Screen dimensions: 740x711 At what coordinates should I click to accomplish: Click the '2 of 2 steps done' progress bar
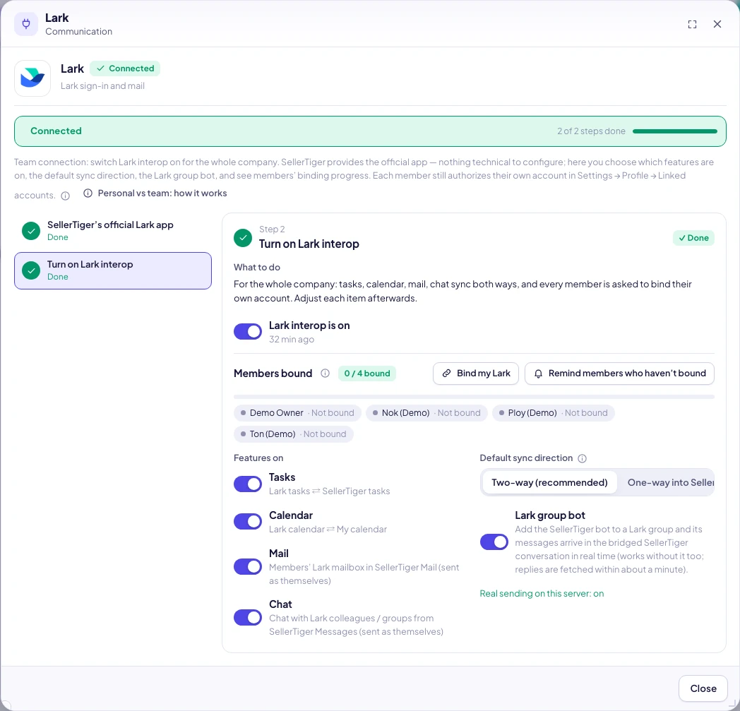[675, 131]
